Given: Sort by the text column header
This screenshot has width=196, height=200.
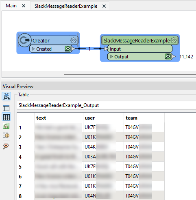Looking at the screenshot, I should click(x=59, y=118).
